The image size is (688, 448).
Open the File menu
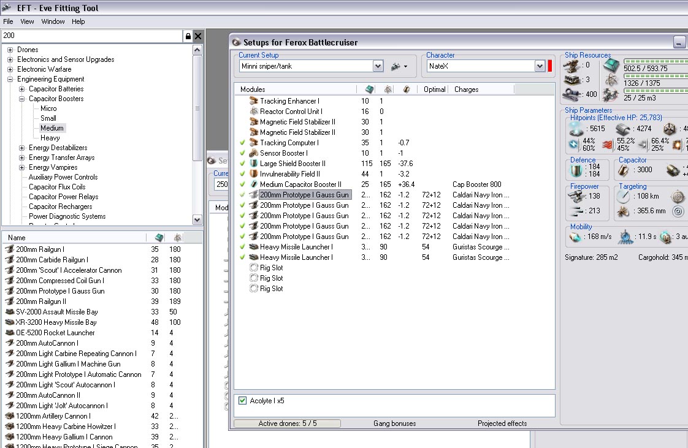8,21
